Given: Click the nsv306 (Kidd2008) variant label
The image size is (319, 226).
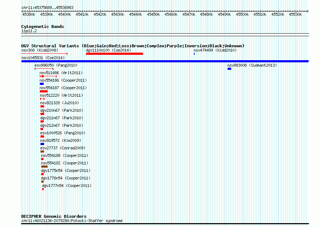Looking at the screenshot, I should [40, 50].
